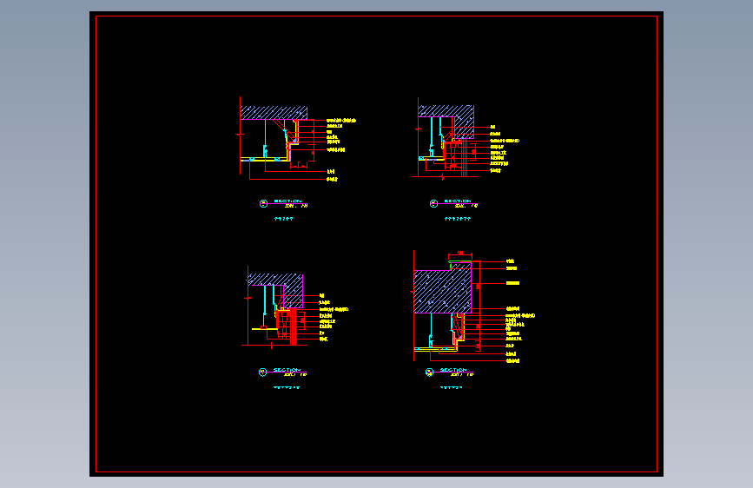753x488 pixels.
Task: Click the top-right drawing's SECTION title
Action: (x=458, y=201)
